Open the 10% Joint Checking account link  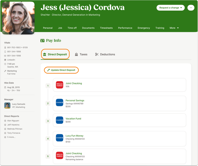point(74,84)
